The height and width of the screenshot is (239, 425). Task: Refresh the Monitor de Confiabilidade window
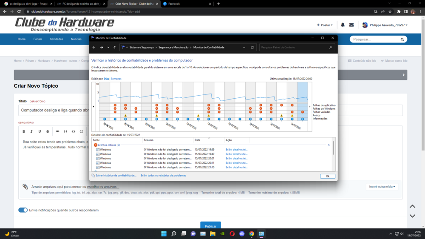tap(252, 48)
